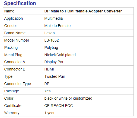Screen dimensions: 137x118
Task: Click the Lesen brand name value
Action: pyautogui.click(x=49, y=33)
